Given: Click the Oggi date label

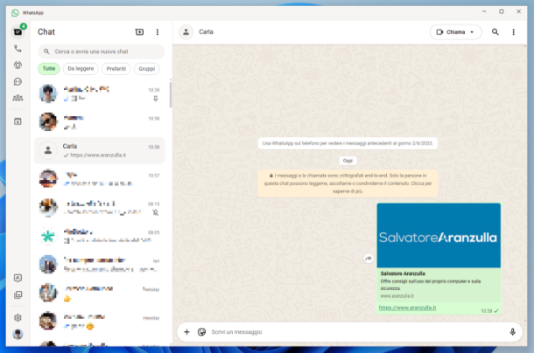Looking at the screenshot, I should (x=348, y=161).
